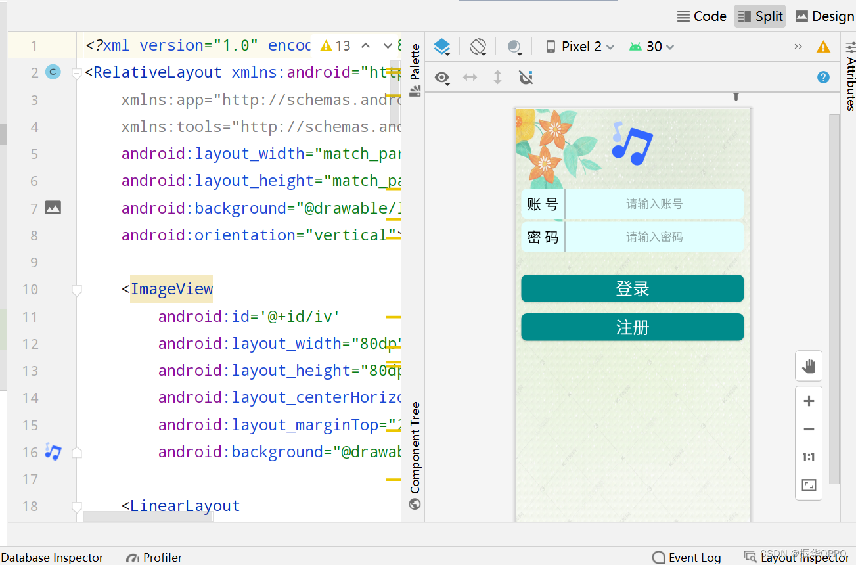Select the 密码 label in preview
This screenshot has height=565, width=856.
pyautogui.click(x=543, y=237)
